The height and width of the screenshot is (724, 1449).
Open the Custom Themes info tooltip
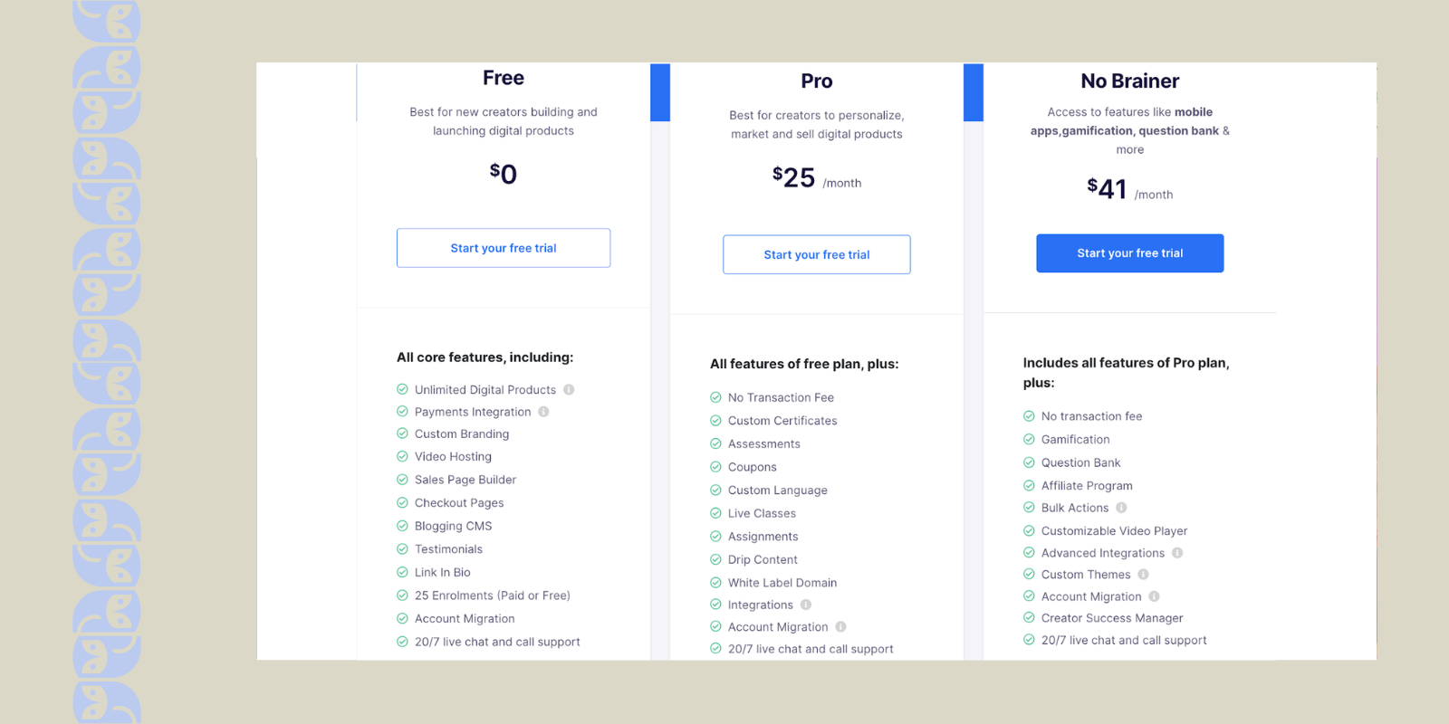1144,574
